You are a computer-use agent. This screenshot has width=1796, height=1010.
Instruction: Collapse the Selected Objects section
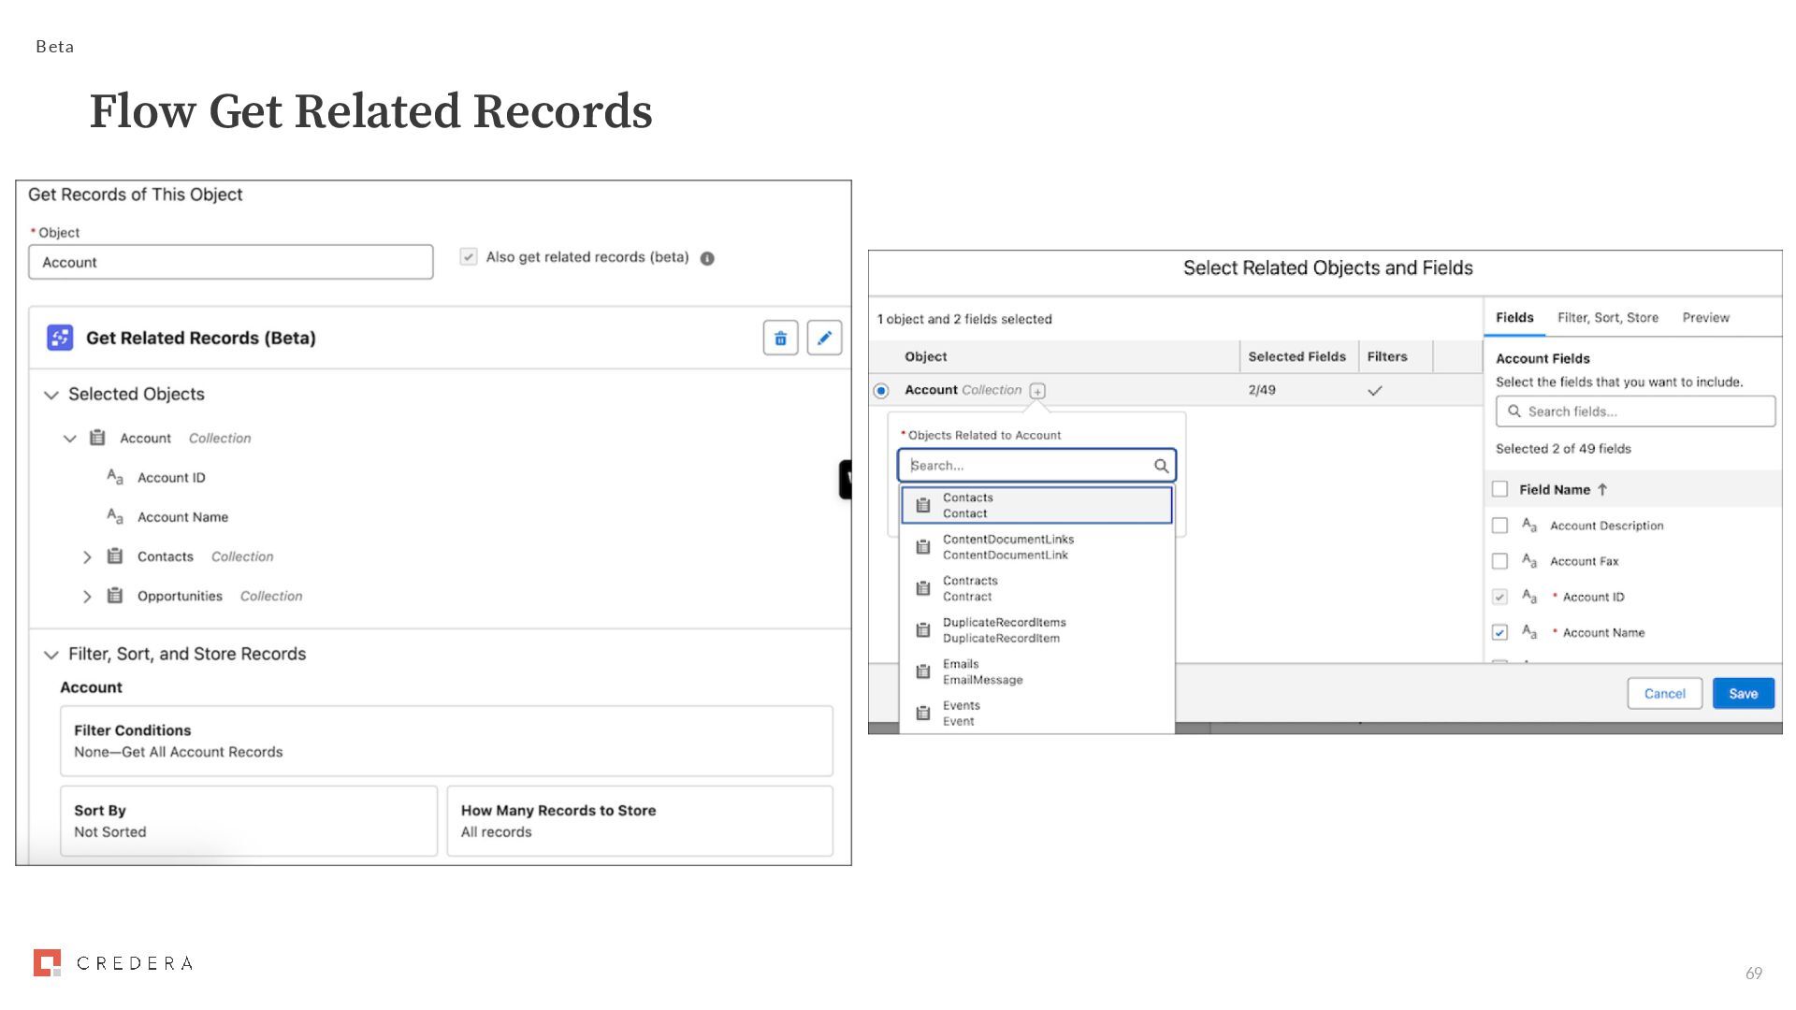tap(51, 395)
